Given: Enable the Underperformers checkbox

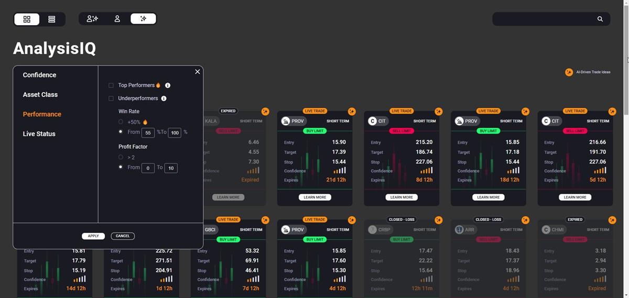Looking at the screenshot, I should 111,98.
